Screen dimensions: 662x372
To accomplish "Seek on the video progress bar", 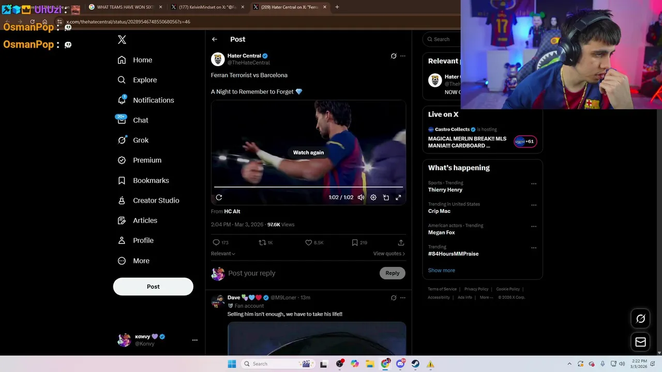I will point(308,187).
